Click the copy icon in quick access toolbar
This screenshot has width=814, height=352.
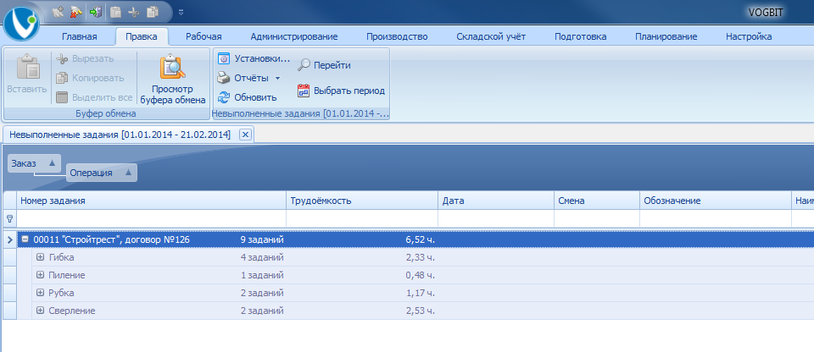point(153,11)
